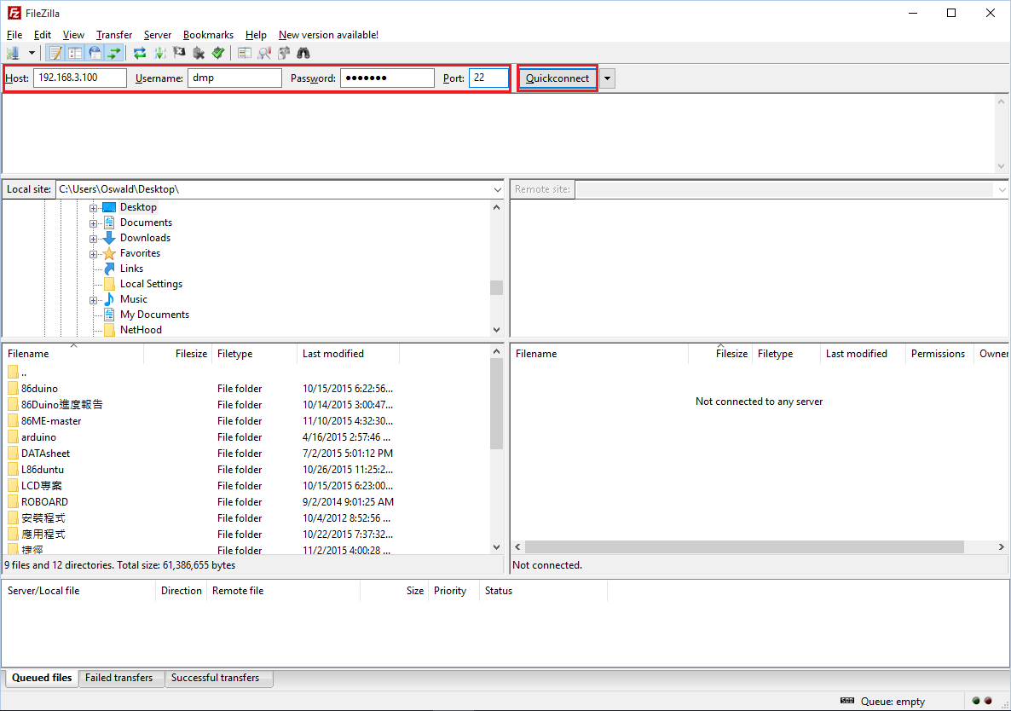Image resolution: width=1011 pixels, height=711 pixels.
Task: Click the local directory tree scrollbar thumb
Action: pyautogui.click(x=496, y=287)
